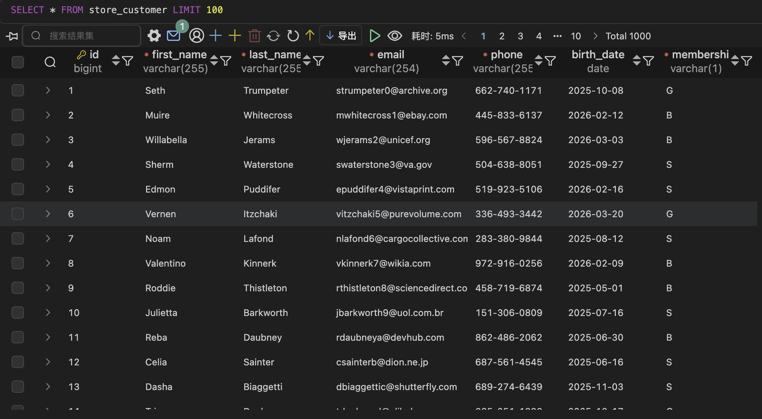Click the blue plus add row icon
The height and width of the screenshot is (419, 762).
coord(216,35)
